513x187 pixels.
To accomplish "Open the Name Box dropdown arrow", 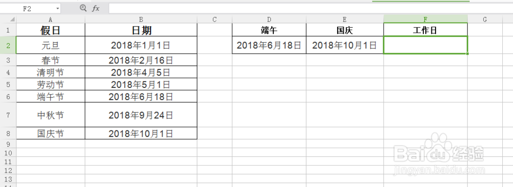I will [57, 9].
